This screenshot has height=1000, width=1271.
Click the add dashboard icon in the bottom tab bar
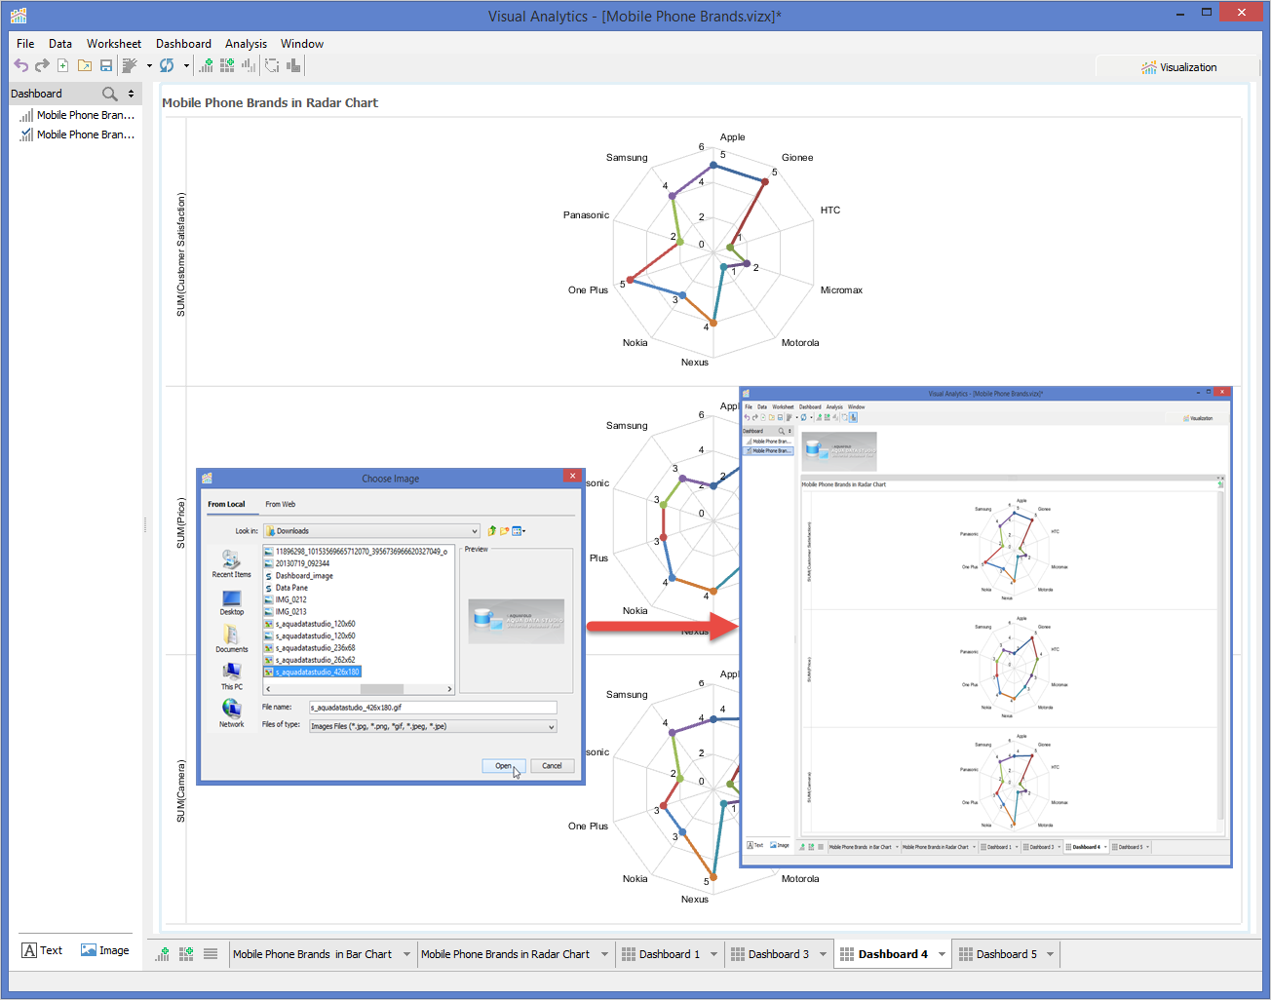pos(186,954)
